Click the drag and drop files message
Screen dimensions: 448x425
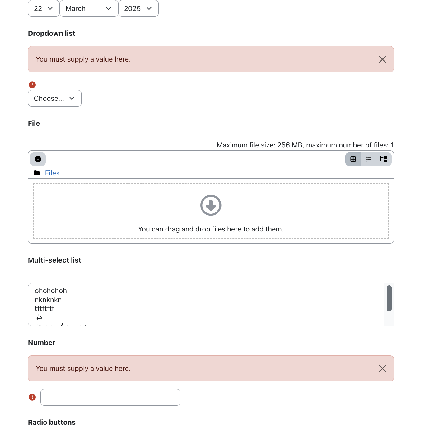pos(211,229)
